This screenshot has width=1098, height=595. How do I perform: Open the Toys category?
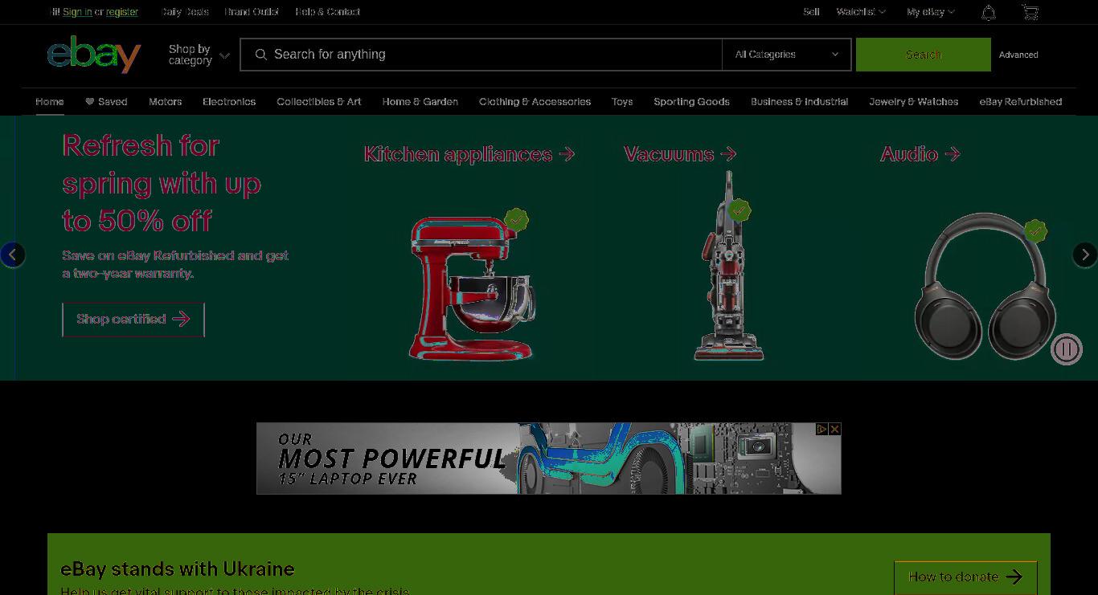pos(622,102)
